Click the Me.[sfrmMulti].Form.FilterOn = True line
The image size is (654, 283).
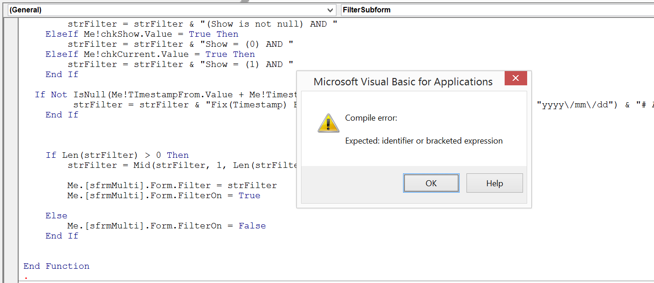click(161, 195)
